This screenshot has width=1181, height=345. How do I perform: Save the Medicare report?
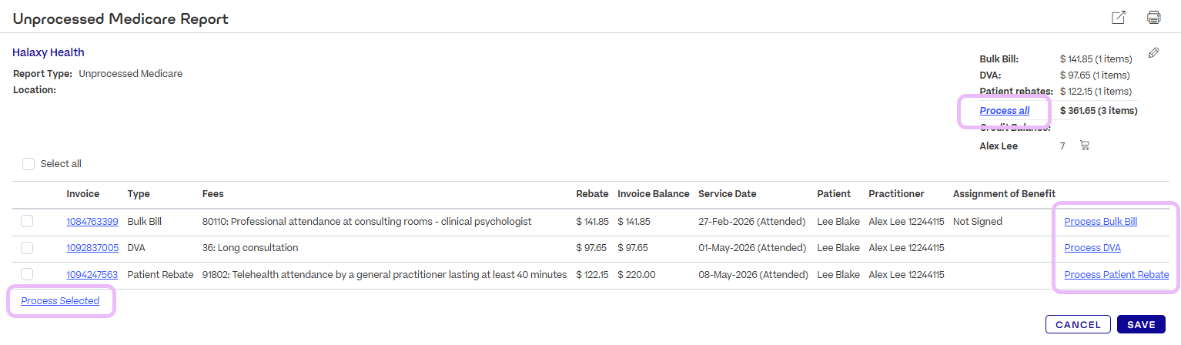point(1141,324)
